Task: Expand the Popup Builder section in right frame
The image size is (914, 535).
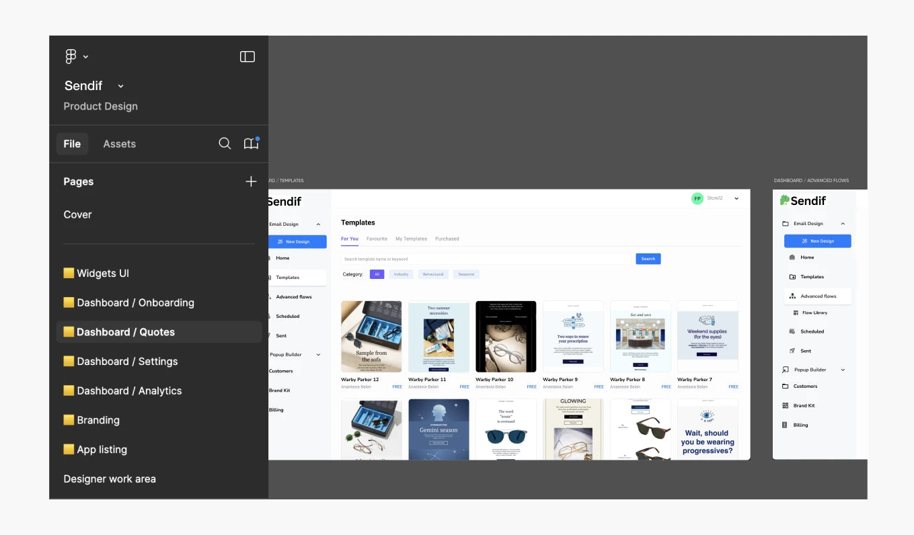Action: pos(843,370)
